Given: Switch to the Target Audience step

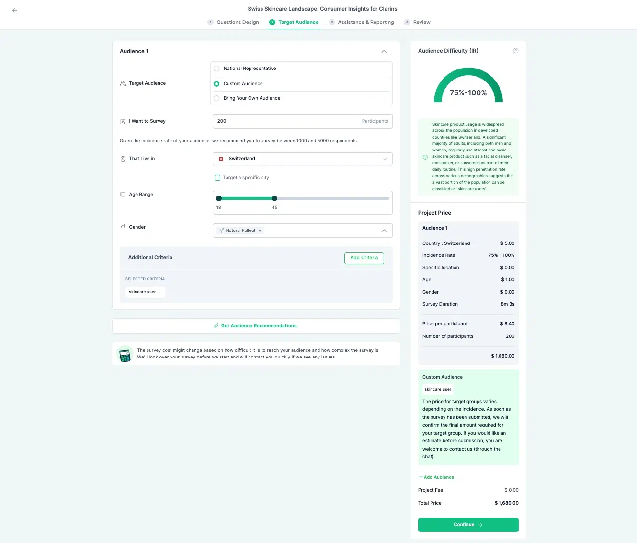Looking at the screenshot, I should pyautogui.click(x=294, y=22).
